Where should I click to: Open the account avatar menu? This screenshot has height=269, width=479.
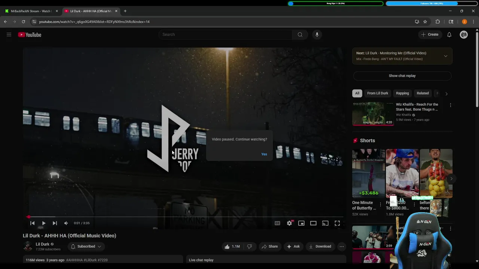tap(464, 35)
